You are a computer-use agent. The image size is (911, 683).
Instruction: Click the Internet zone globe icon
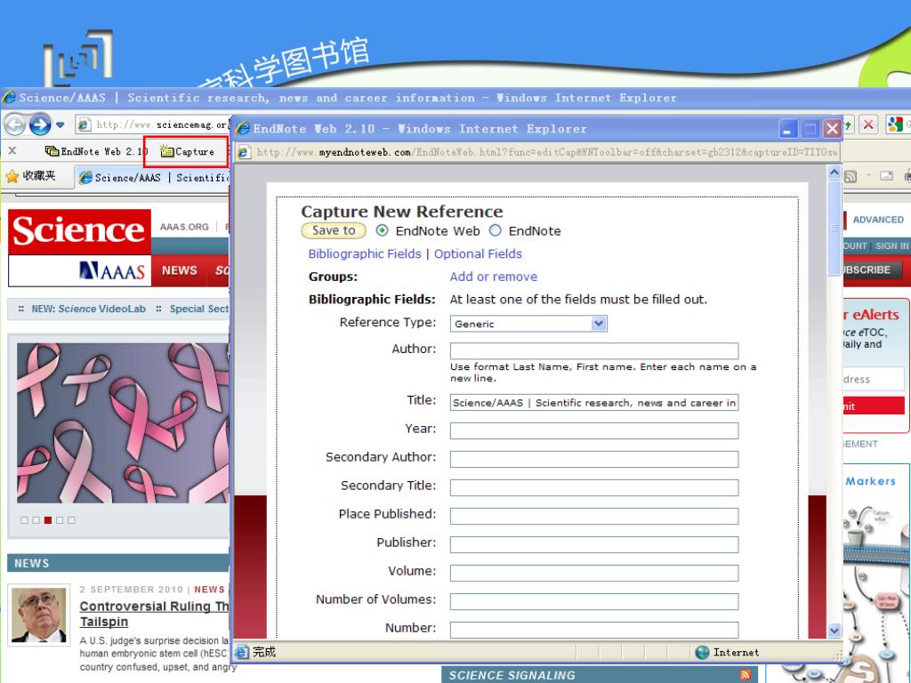point(702,652)
